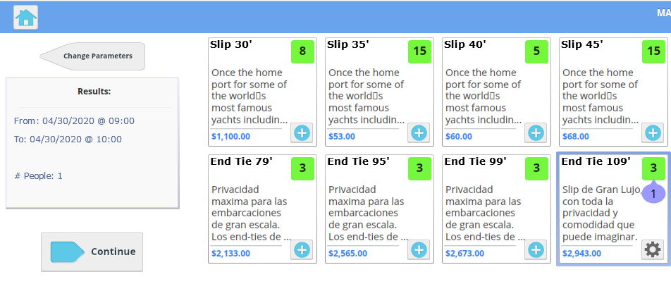Click the Results panel From date
671x291 pixels.
(x=74, y=121)
